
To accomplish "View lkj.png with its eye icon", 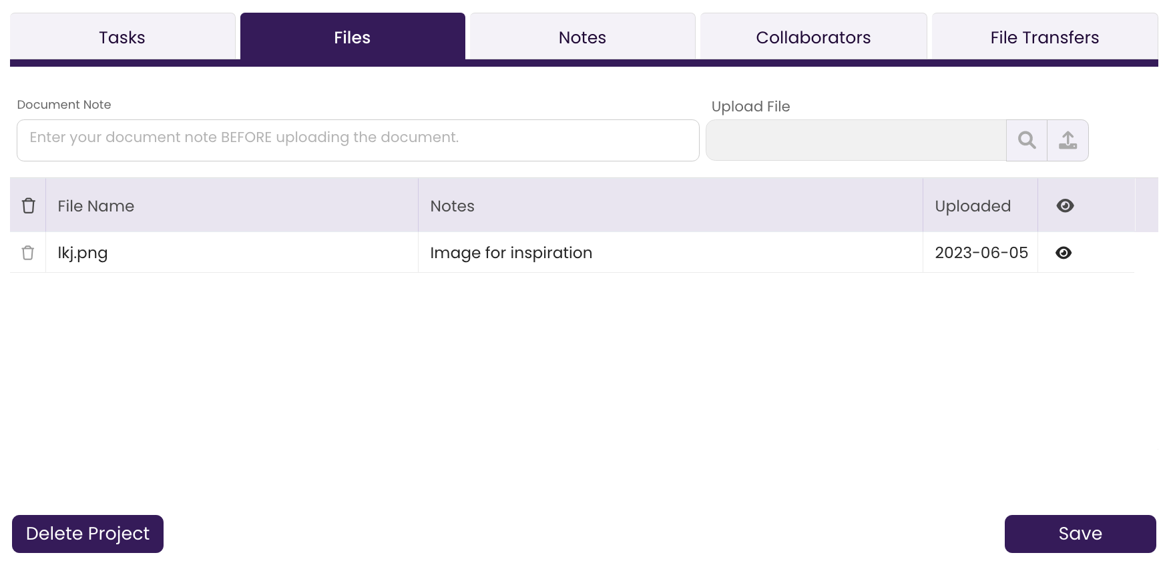I will pyautogui.click(x=1064, y=253).
